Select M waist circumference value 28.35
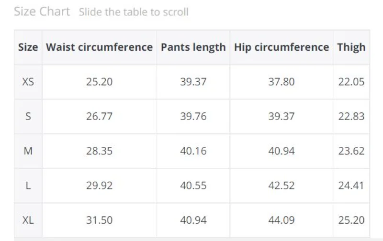The height and width of the screenshot is (241, 383). (x=99, y=151)
